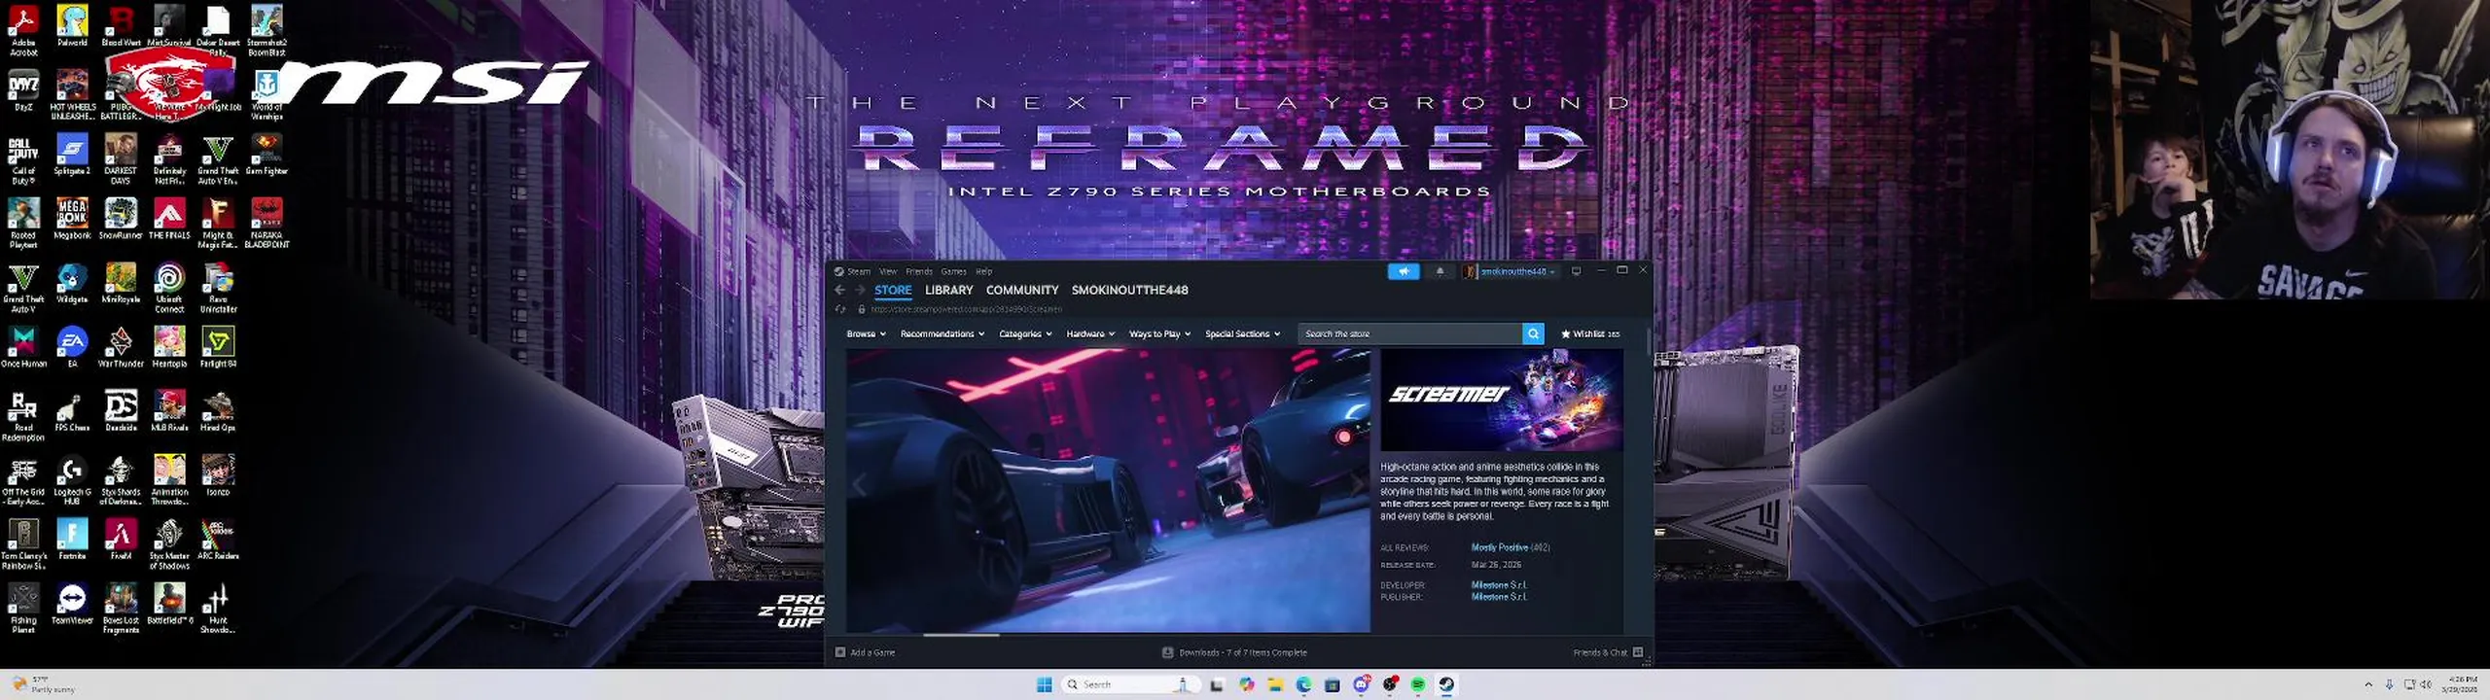Select THE FINALS desktop icon
This screenshot has height=700, width=2490.
coord(169,218)
